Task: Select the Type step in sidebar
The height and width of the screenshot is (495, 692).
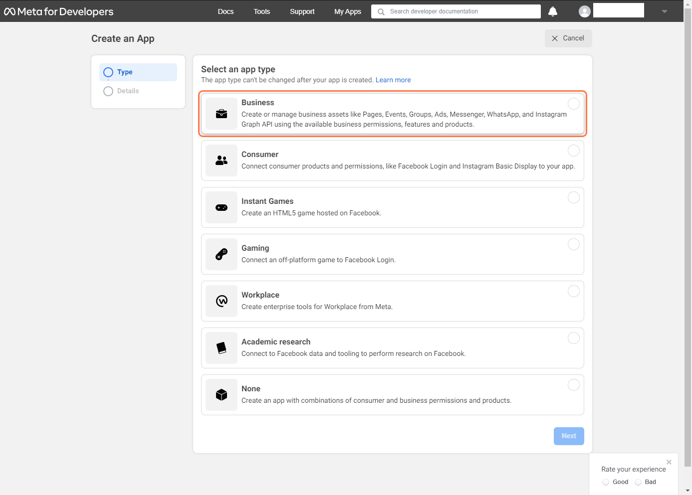Action: [x=138, y=72]
